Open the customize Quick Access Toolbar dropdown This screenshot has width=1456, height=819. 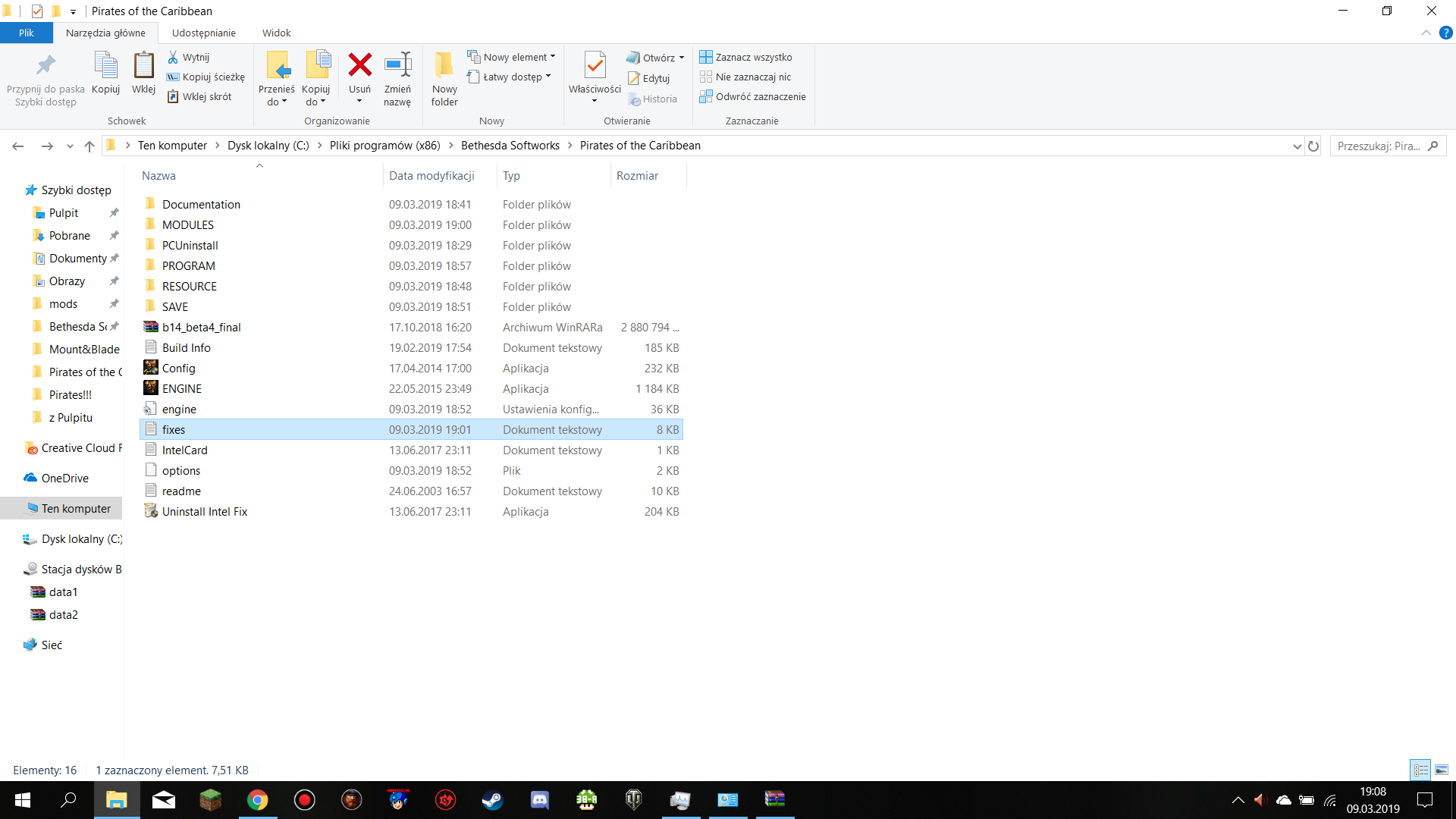pos(73,11)
